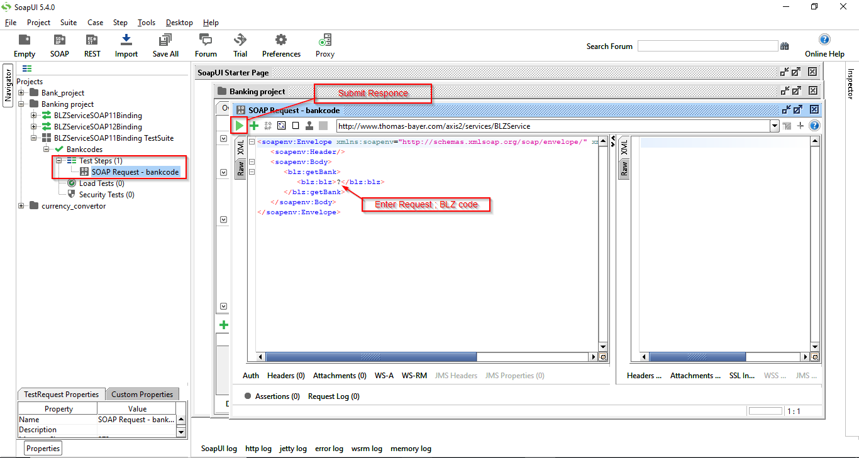Image resolution: width=859 pixels, height=458 pixels.
Task: Toggle the first inspector checkbox beside the editor
Action: click(x=223, y=138)
